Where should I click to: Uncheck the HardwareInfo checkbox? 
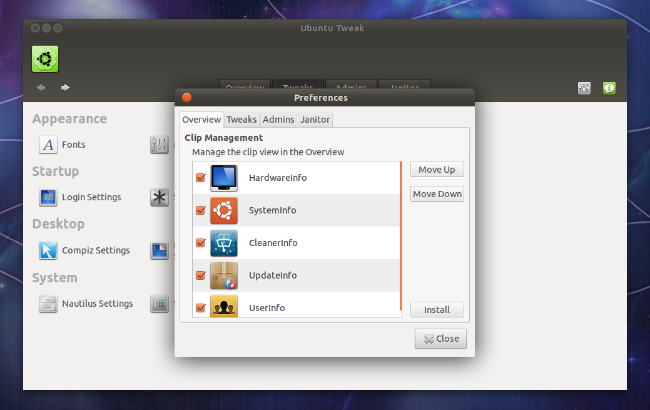coord(200,178)
